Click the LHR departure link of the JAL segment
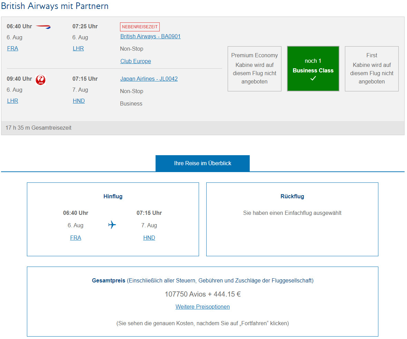Viewport: 407px width, 339px height. [x=12, y=101]
